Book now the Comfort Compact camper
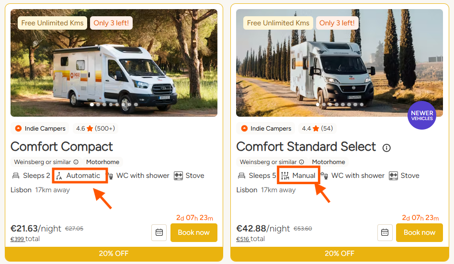The width and height of the screenshot is (454, 264). pos(193,232)
